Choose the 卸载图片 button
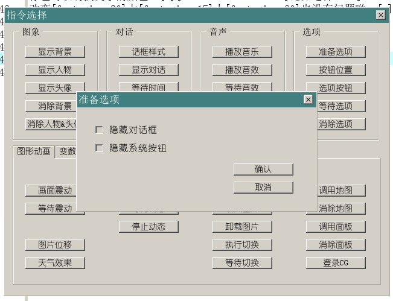Viewport: 393px width, 301px height. 242,227
